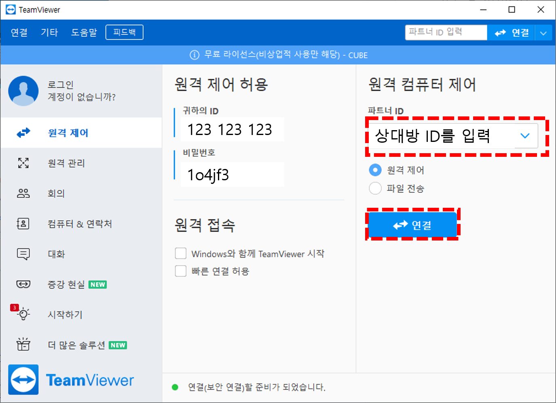The image size is (556, 403).
Task: Click the large blue 연결 button
Action: pyautogui.click(x=412, y=225)
